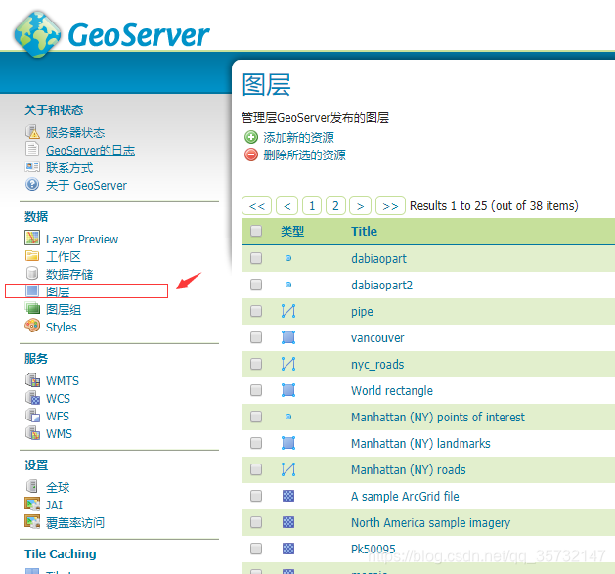Viewport: 615px width, 574px height.
Task: Open the 图层组 menu link
Action: point(64,310)
